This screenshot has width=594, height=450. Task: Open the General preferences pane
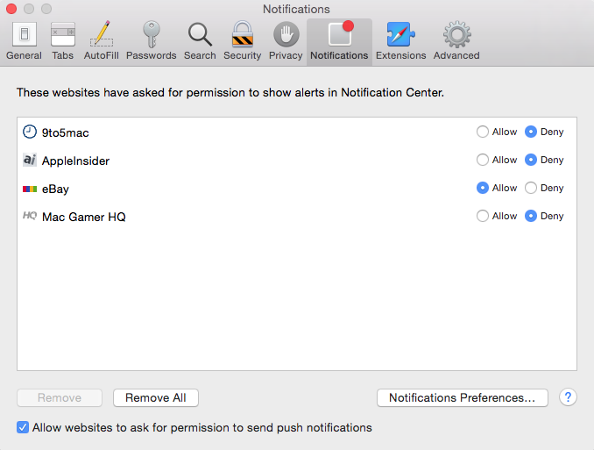click(24, 41)
